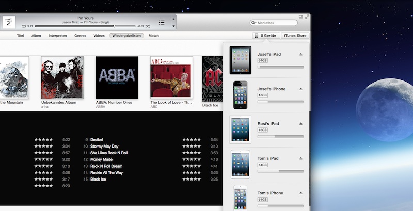Open the iTunes Store button
The width and height of the screenshot is (413, 211).
[295, 36]
